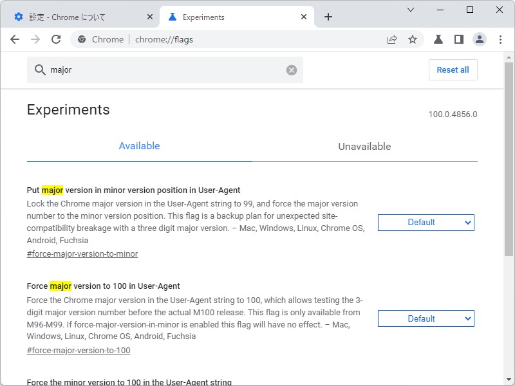Toggle the side panel icon
This screenshot has width=515, height=386.
click(x=458, y=39)
